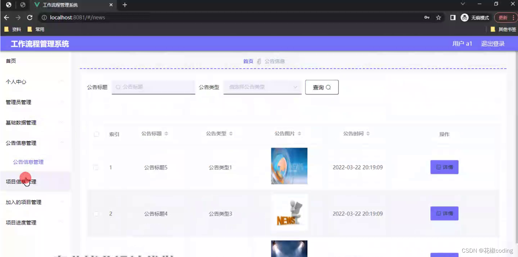Click 退出登录 to log out
The width and height of the screenshot is (518, 257).
(492, 43)
